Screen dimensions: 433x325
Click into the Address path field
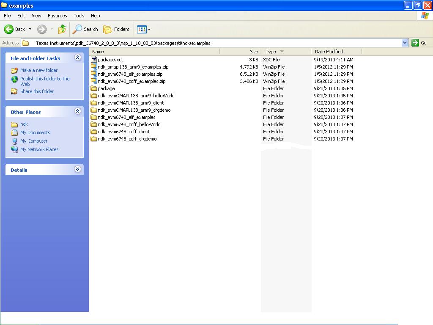(215, 43)
